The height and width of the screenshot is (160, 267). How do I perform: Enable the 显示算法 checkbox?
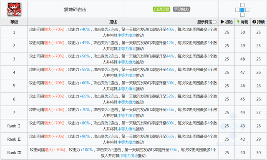[215, 22]
